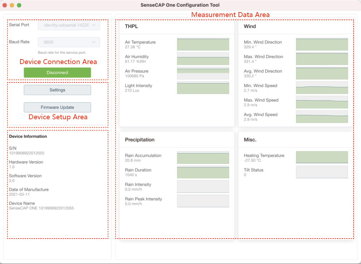Screen dimensions: 361x264
Task: Click the Min. Wind Direction chart
Action: (x=322, y=44)
